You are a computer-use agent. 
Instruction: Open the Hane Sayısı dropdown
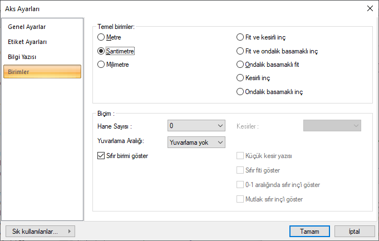click(x=196, y=126)
